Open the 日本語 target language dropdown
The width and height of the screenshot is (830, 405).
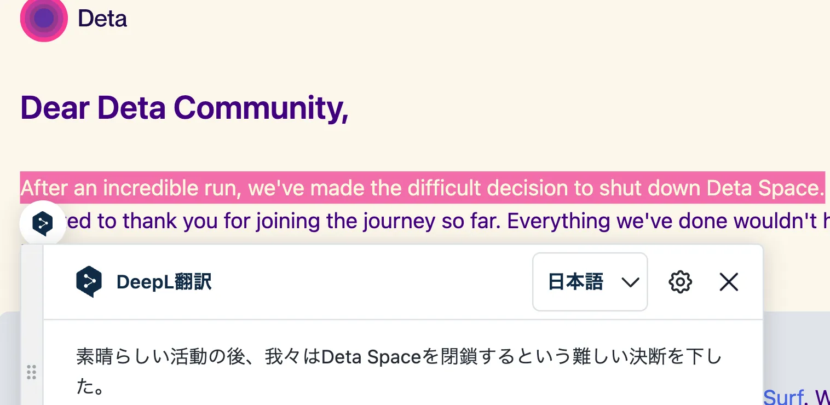coord(576,282)
